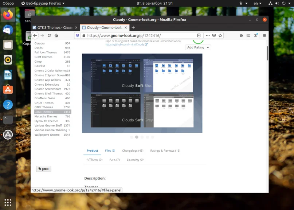Open Rhythmbox in the dock

8,60
